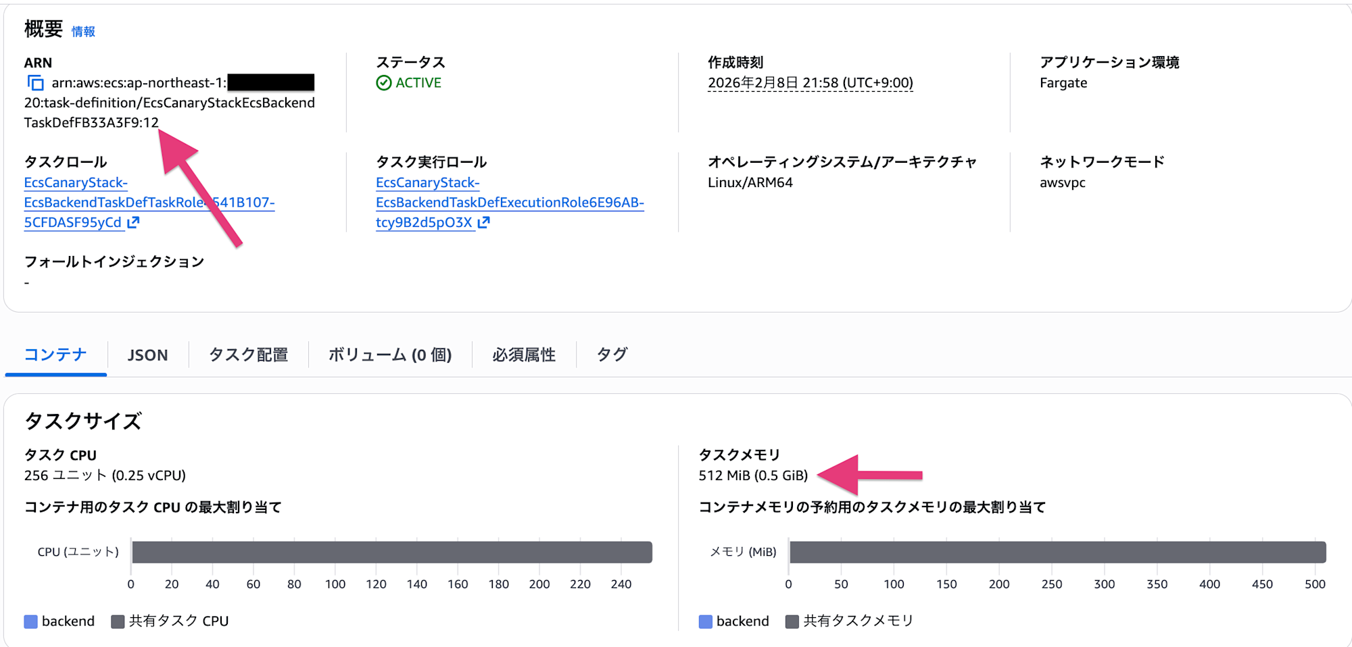The width and height of the screenshot is (1352, 647).
Task: Click the green ACTIVE status icon
Action: 384,82
